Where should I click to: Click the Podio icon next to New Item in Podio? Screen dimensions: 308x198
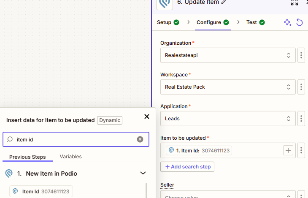point(9,174)
